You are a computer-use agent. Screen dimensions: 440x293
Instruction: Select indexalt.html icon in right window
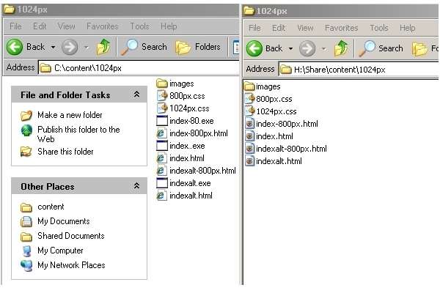[249, 161]
